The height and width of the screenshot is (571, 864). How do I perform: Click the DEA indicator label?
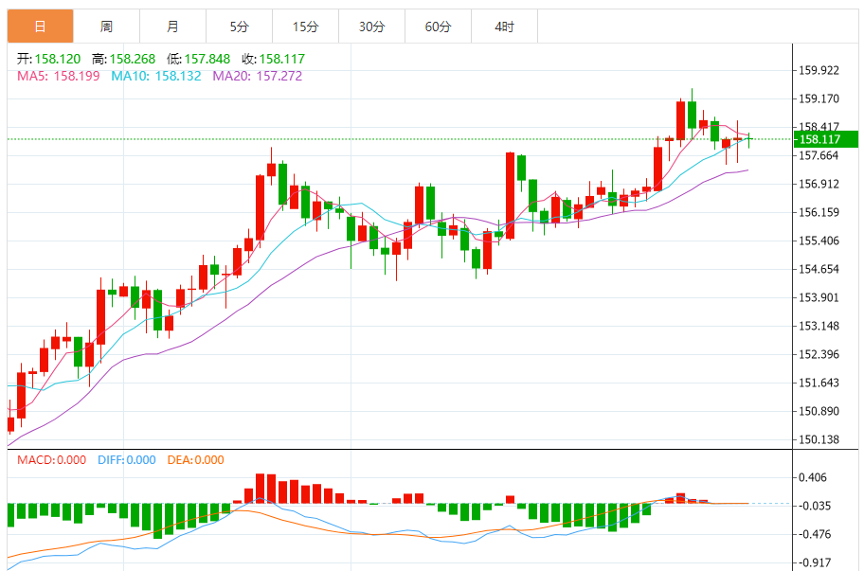coord(195,460)
